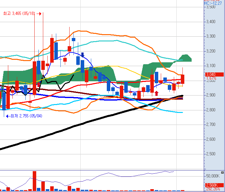Click the 1.67% change value
The image size is (225, 192).
pyautogui.click(x=211, y=78)
